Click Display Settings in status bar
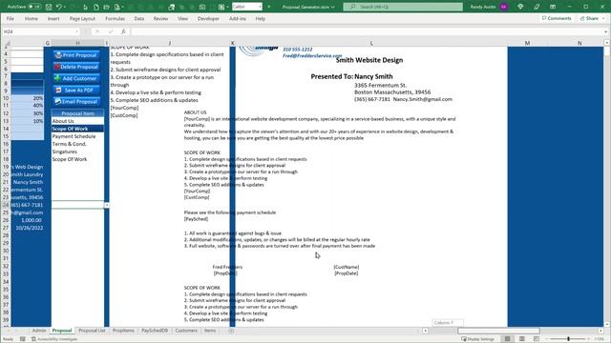611x343 pixels. 477,339
